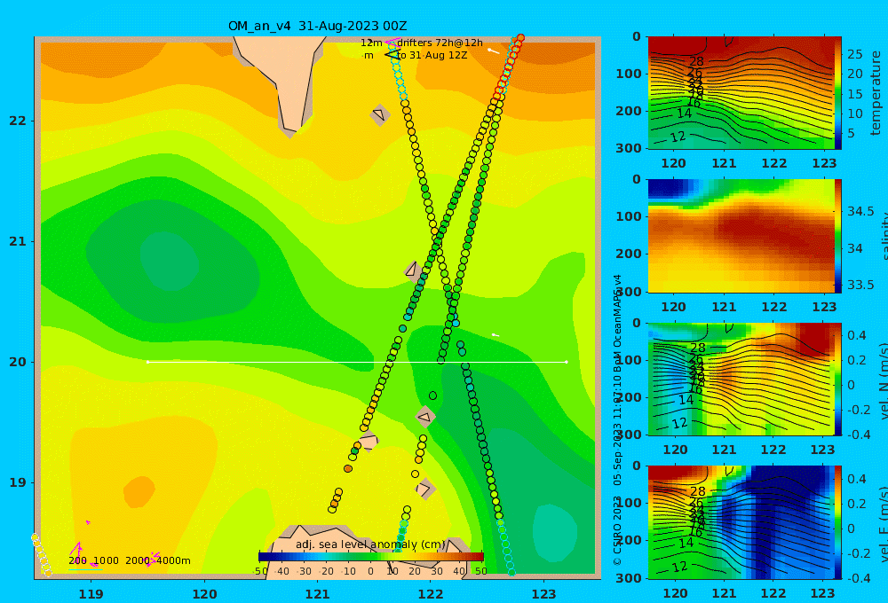Click the vertical CSIRO OceanMAPS v4 timestamp text

(617, 419)
